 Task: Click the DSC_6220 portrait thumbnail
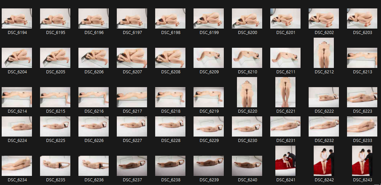247,92
